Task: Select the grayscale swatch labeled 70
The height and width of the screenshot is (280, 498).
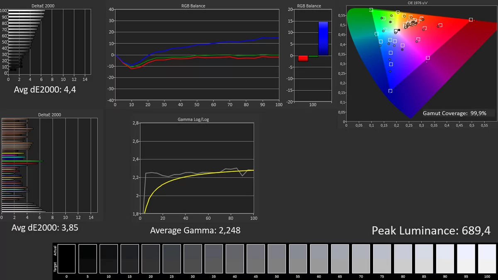Action: click(361, 258)
